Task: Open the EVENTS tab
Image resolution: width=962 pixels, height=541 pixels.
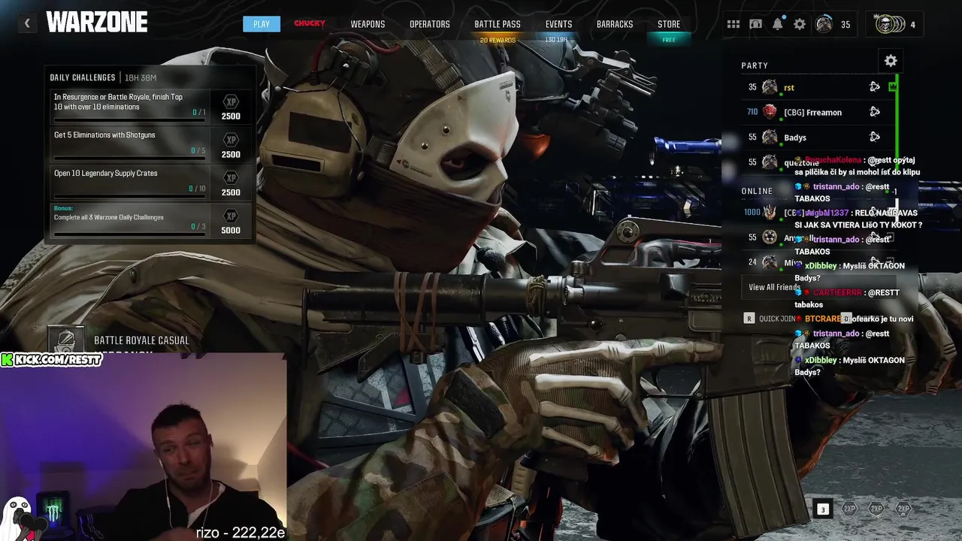Action: pos(558,24)
